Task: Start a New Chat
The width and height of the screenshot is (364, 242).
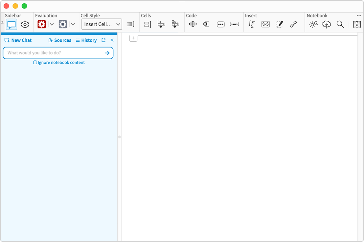Action: [x=18, y=40]
